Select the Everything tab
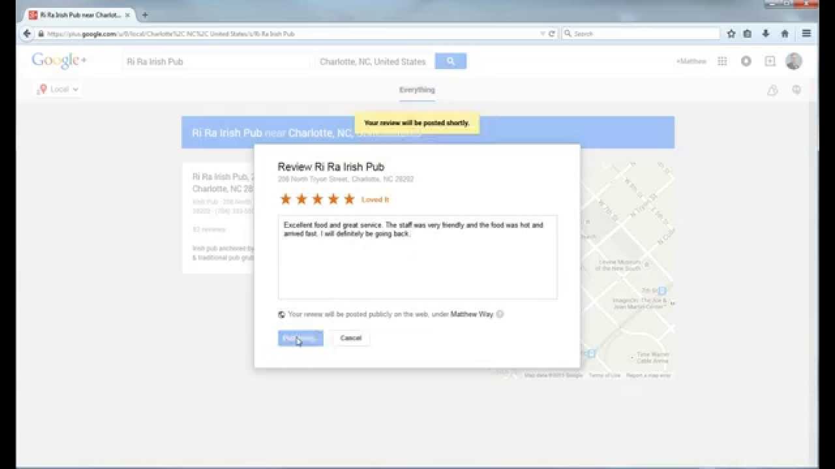 tap(417, 90)
